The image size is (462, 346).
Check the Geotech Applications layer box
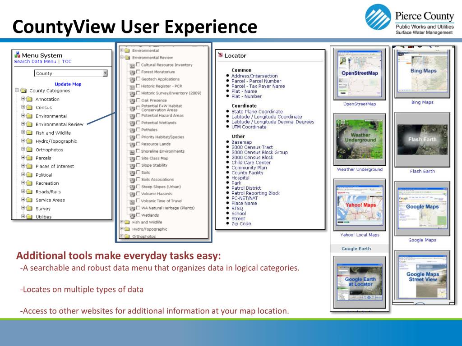[x=138, y=78]
